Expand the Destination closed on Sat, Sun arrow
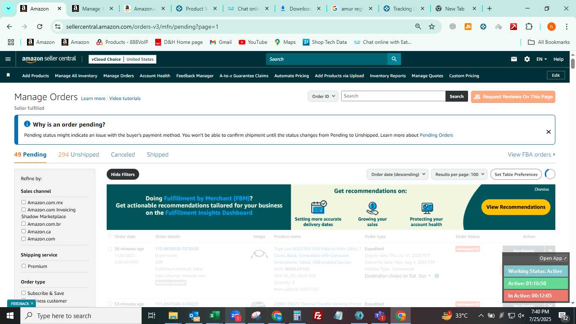 [x=430, y=276]
